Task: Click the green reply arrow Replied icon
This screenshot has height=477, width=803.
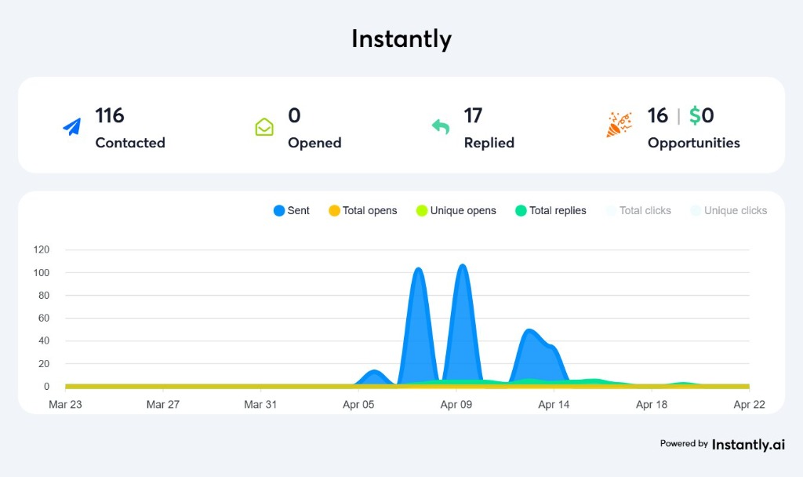Action: [440, 126]
